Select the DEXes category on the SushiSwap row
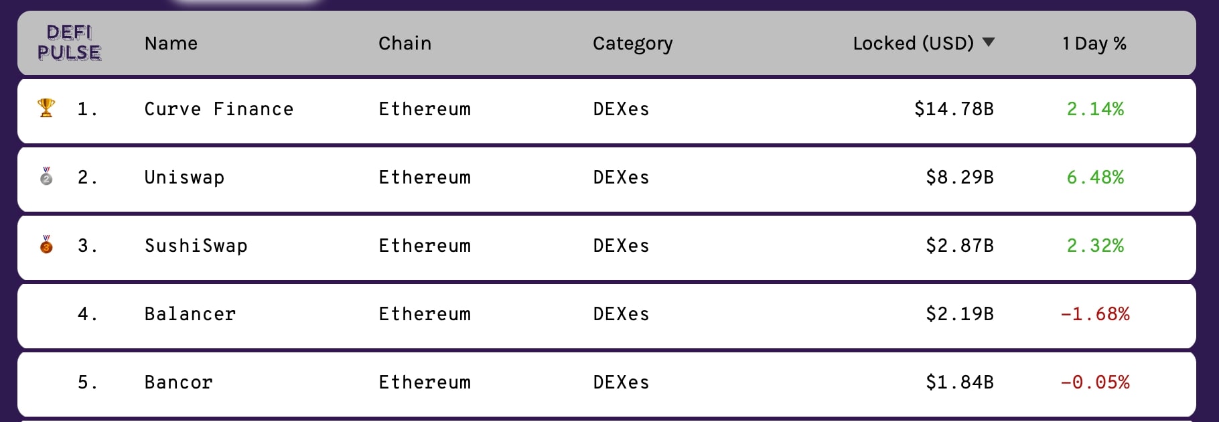The width and height of the screenshot is (1219, 422). pos(619,246)
